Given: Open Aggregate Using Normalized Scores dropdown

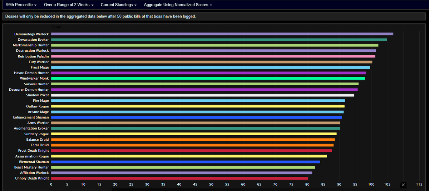Looking at the screenshot, I should (178, 5).
